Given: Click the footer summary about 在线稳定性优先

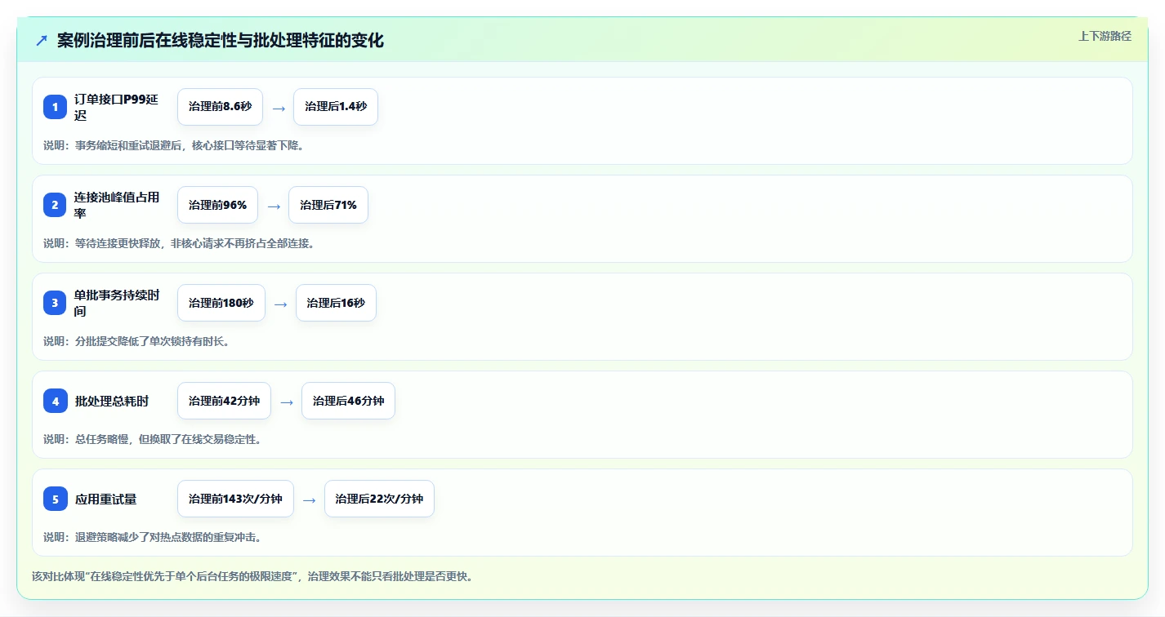Looking at the screenshot, I should 252,576.
